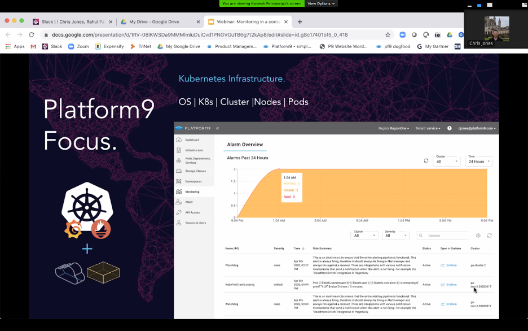The image size is (528, 331).
Task: Open the Severity All filter dropdown
Action: (x=395, y=236)
